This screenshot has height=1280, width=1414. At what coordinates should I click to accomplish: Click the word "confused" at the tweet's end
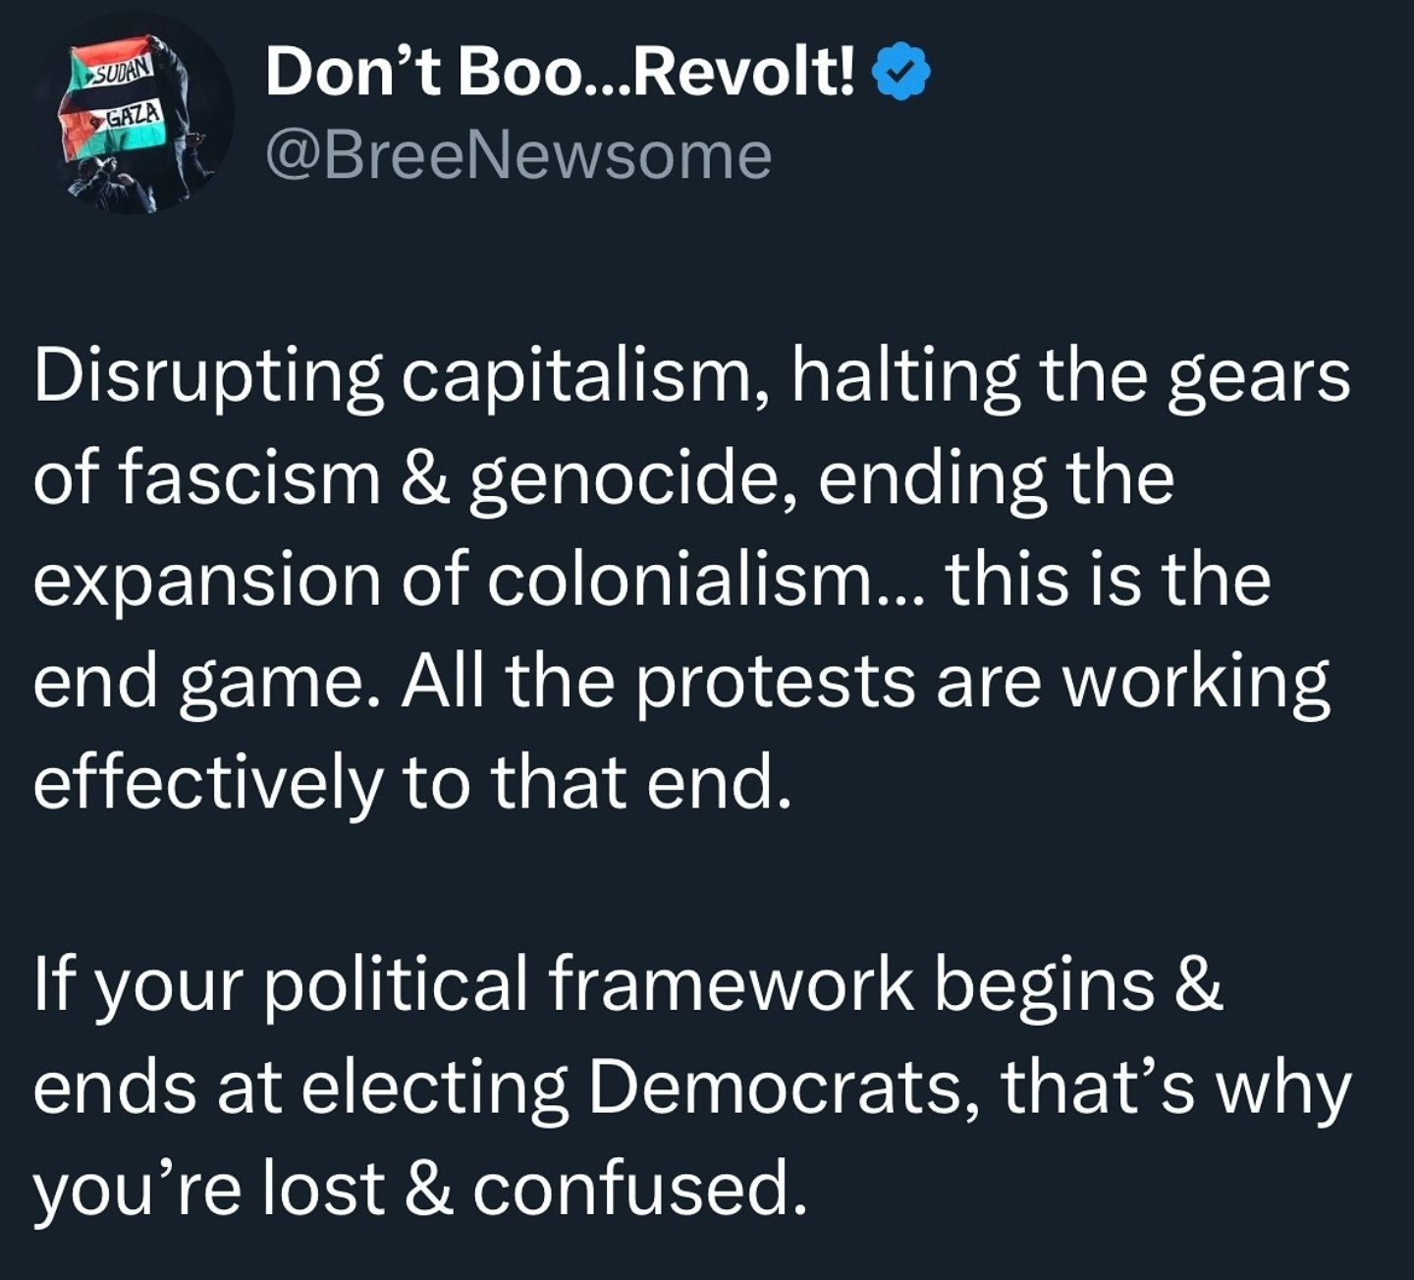click(x=641, y=1189)
